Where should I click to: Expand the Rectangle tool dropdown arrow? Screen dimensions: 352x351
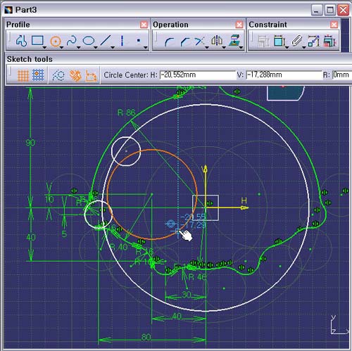[x=44, y=48]
